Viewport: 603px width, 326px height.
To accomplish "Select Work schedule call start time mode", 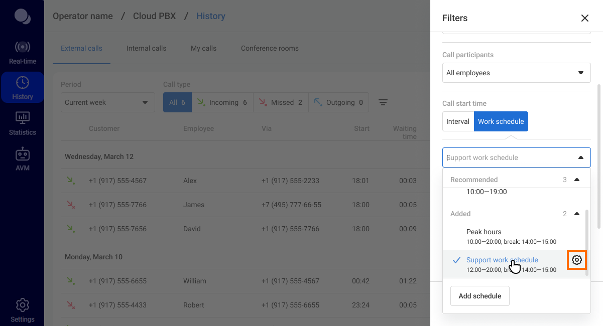I will pos(501,121).
